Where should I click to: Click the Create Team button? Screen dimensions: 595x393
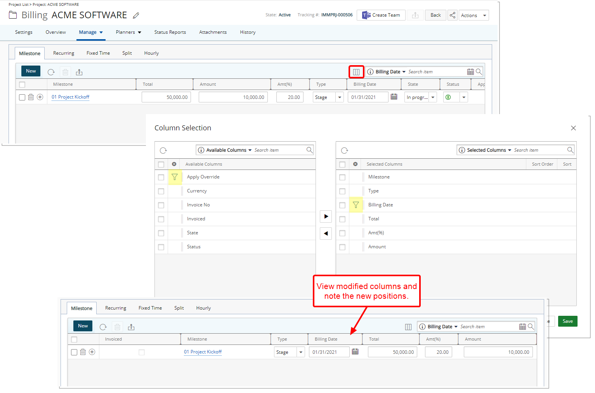(x=381, y=15)
